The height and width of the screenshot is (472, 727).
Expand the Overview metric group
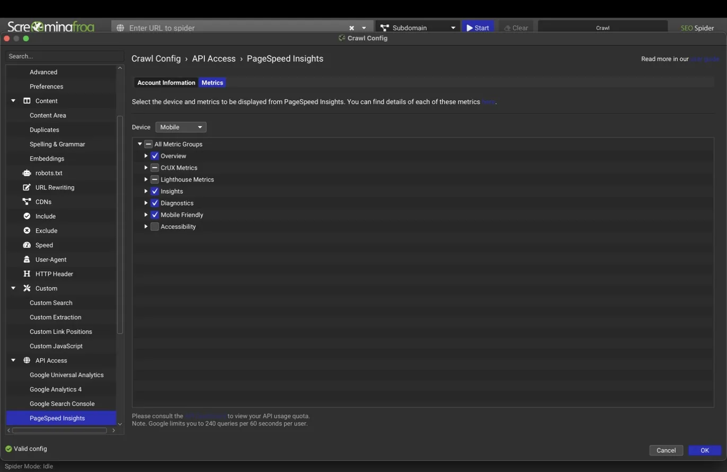point(146,156)
